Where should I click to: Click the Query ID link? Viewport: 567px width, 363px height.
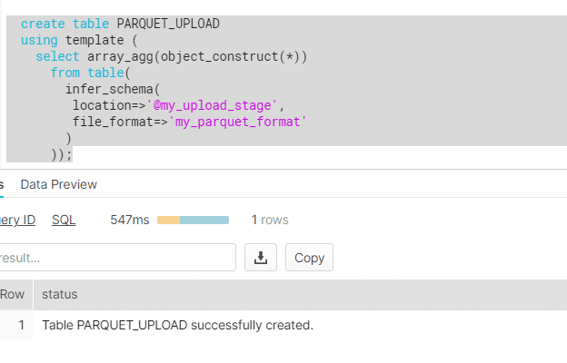coord(17,220)
